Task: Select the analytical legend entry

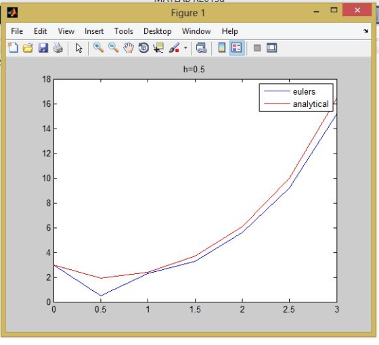Action: click(311, 104)
